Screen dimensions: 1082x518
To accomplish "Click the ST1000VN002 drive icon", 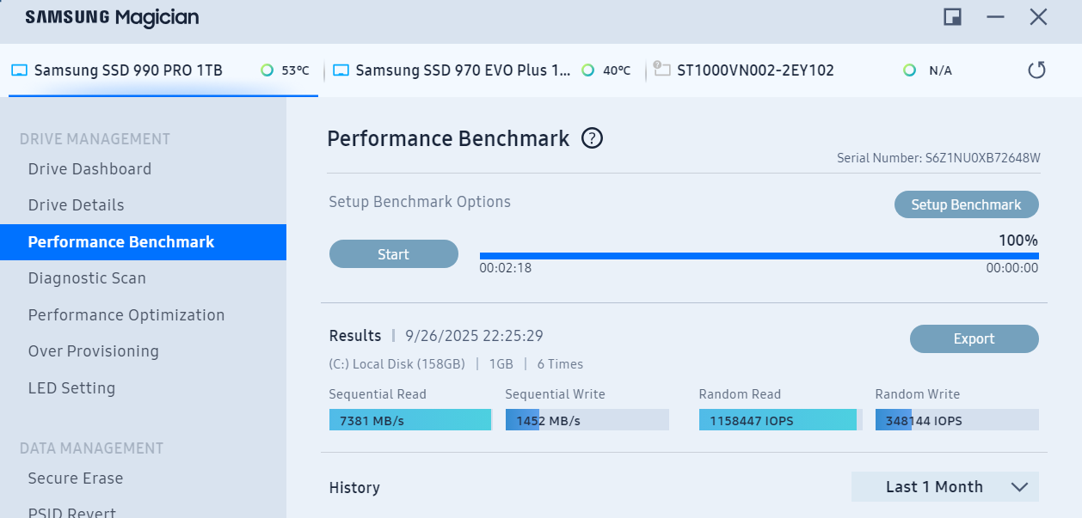I will tap(661, 69).
